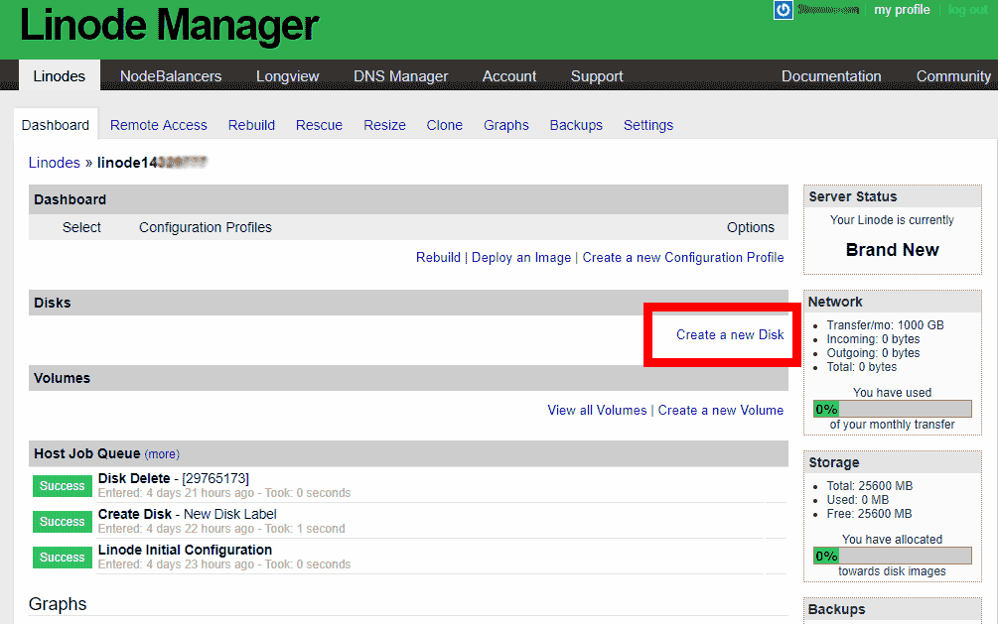
Task: Click Success badge for Create Disk job
Action: pos(63,521)
